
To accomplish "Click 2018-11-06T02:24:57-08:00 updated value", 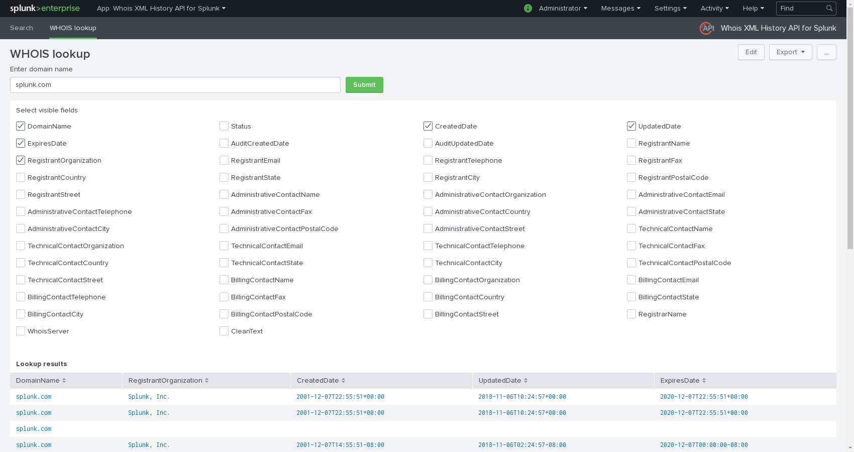I will [522, 445].
